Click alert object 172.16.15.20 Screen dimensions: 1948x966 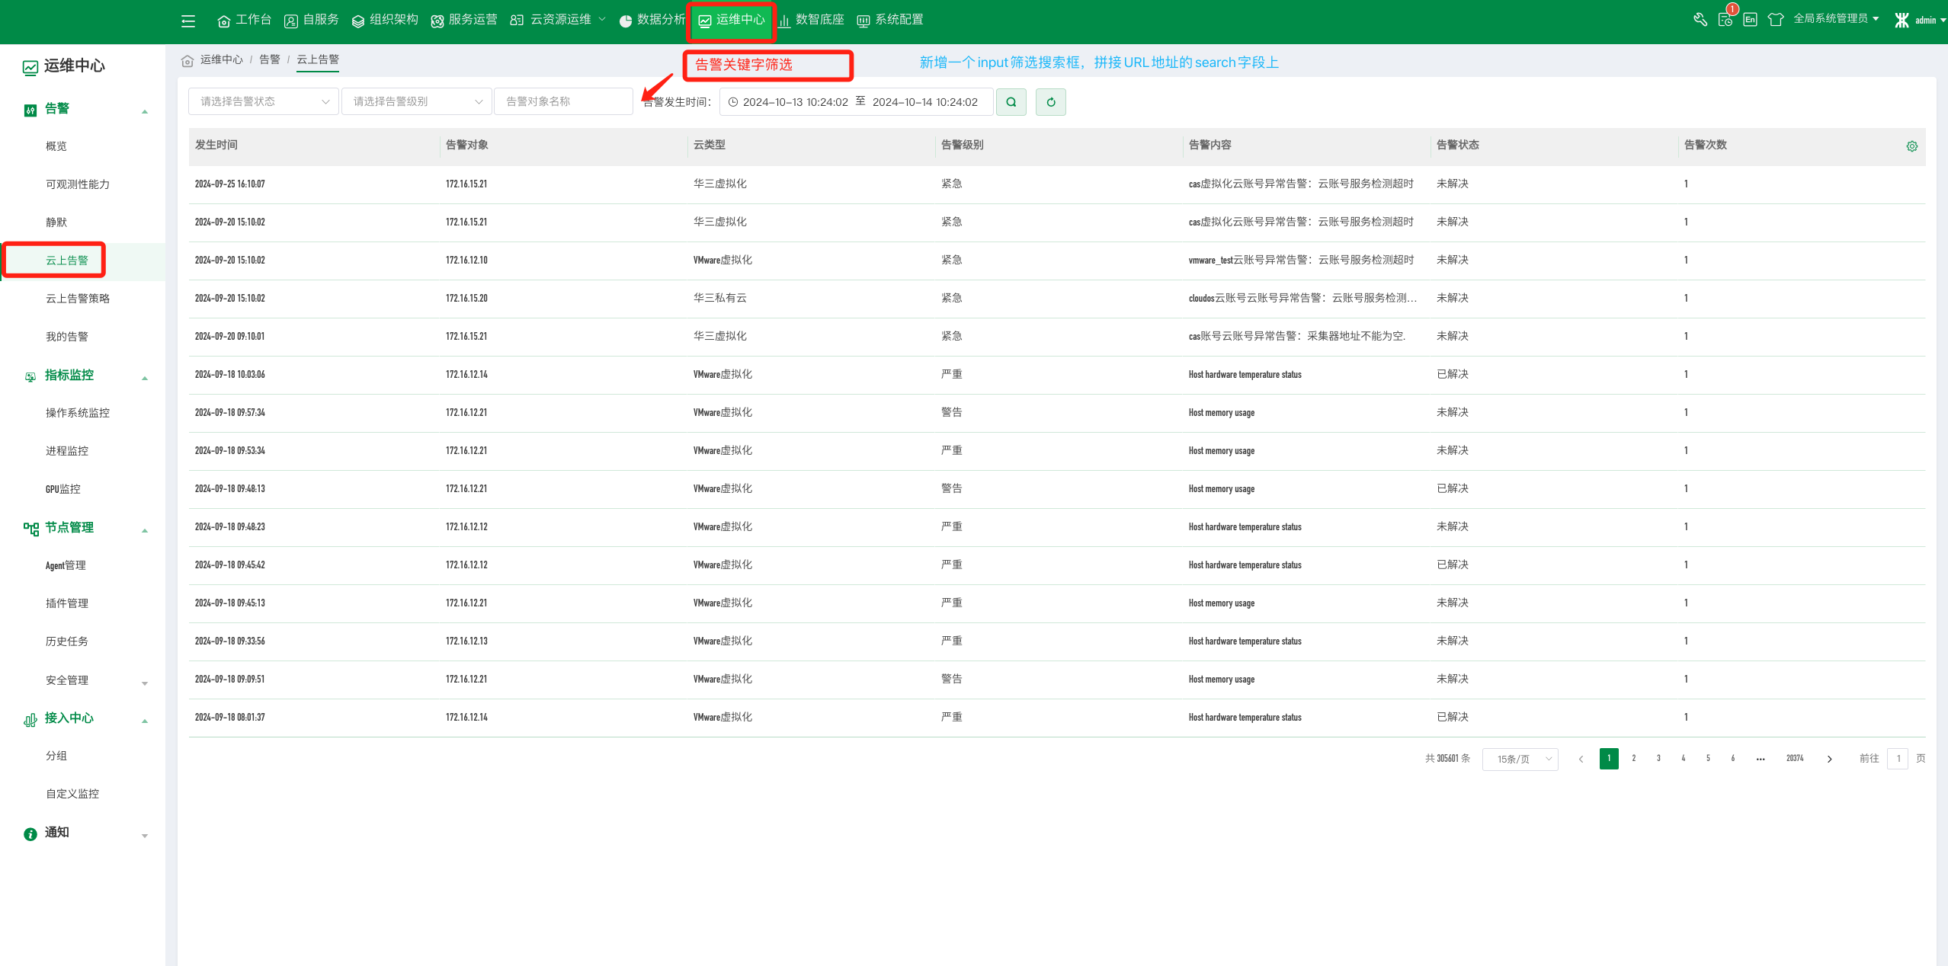click(466, 299)
